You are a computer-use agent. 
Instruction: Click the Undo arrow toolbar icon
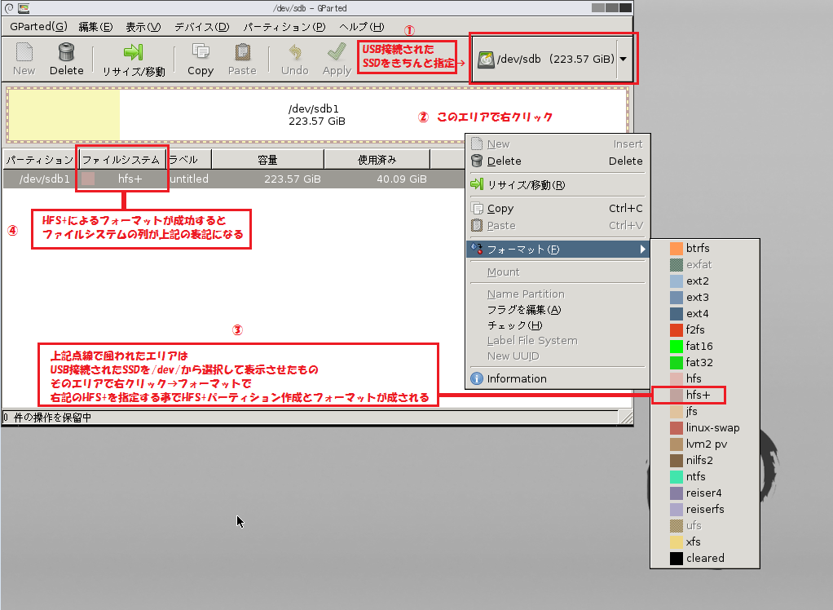294,52
